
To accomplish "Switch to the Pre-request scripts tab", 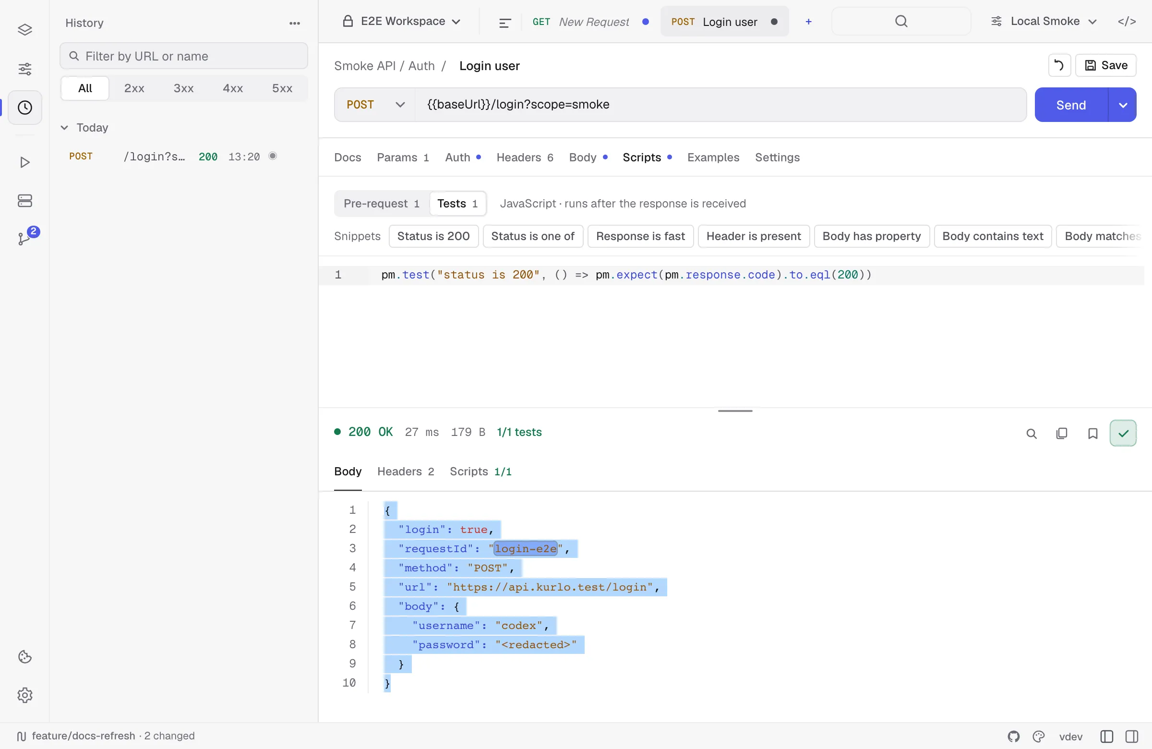I will pos(382,204).
